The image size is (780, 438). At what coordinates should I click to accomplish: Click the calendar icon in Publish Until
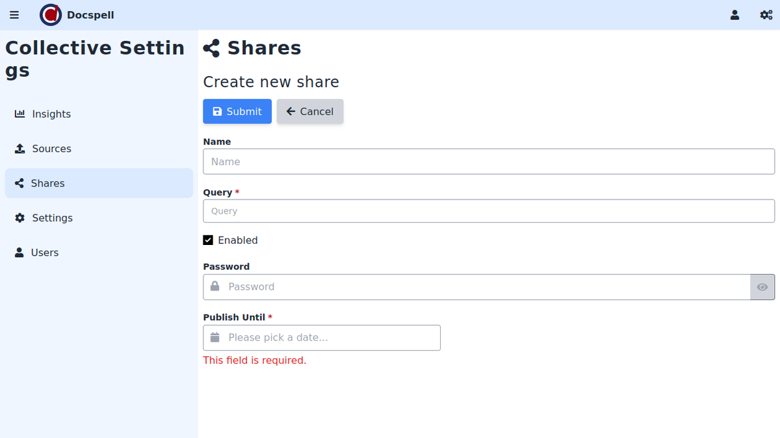[215, 337]
